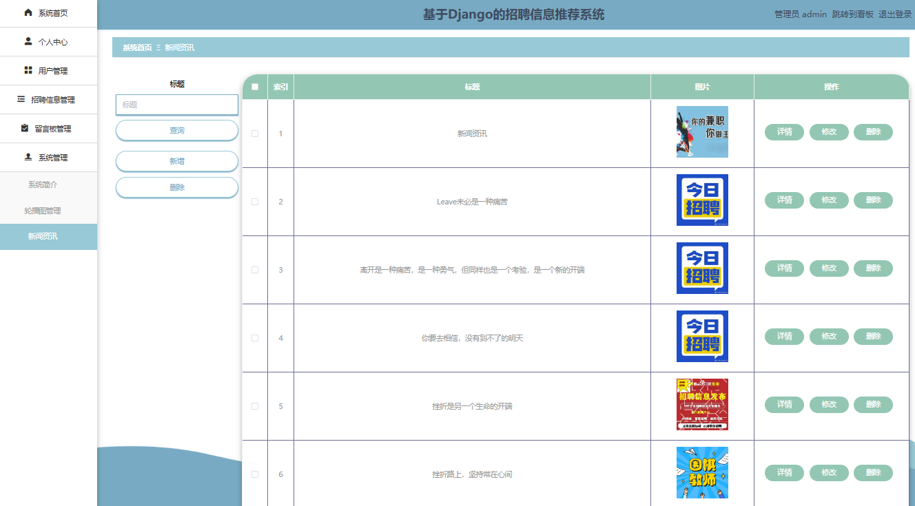This screenshot has height=506, width=915.
Task: Click the title text 你要去相信，没有到不了的明天
Action: 472,338
